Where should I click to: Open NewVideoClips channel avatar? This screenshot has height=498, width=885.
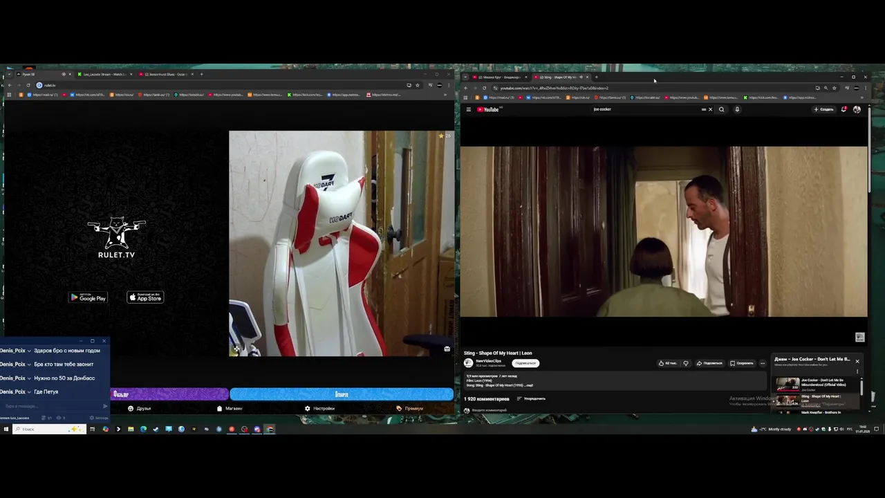click(468, 363)
